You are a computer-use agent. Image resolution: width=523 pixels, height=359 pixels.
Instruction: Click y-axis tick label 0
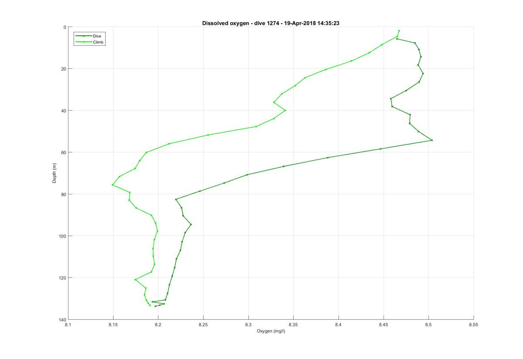pos(65,27)
